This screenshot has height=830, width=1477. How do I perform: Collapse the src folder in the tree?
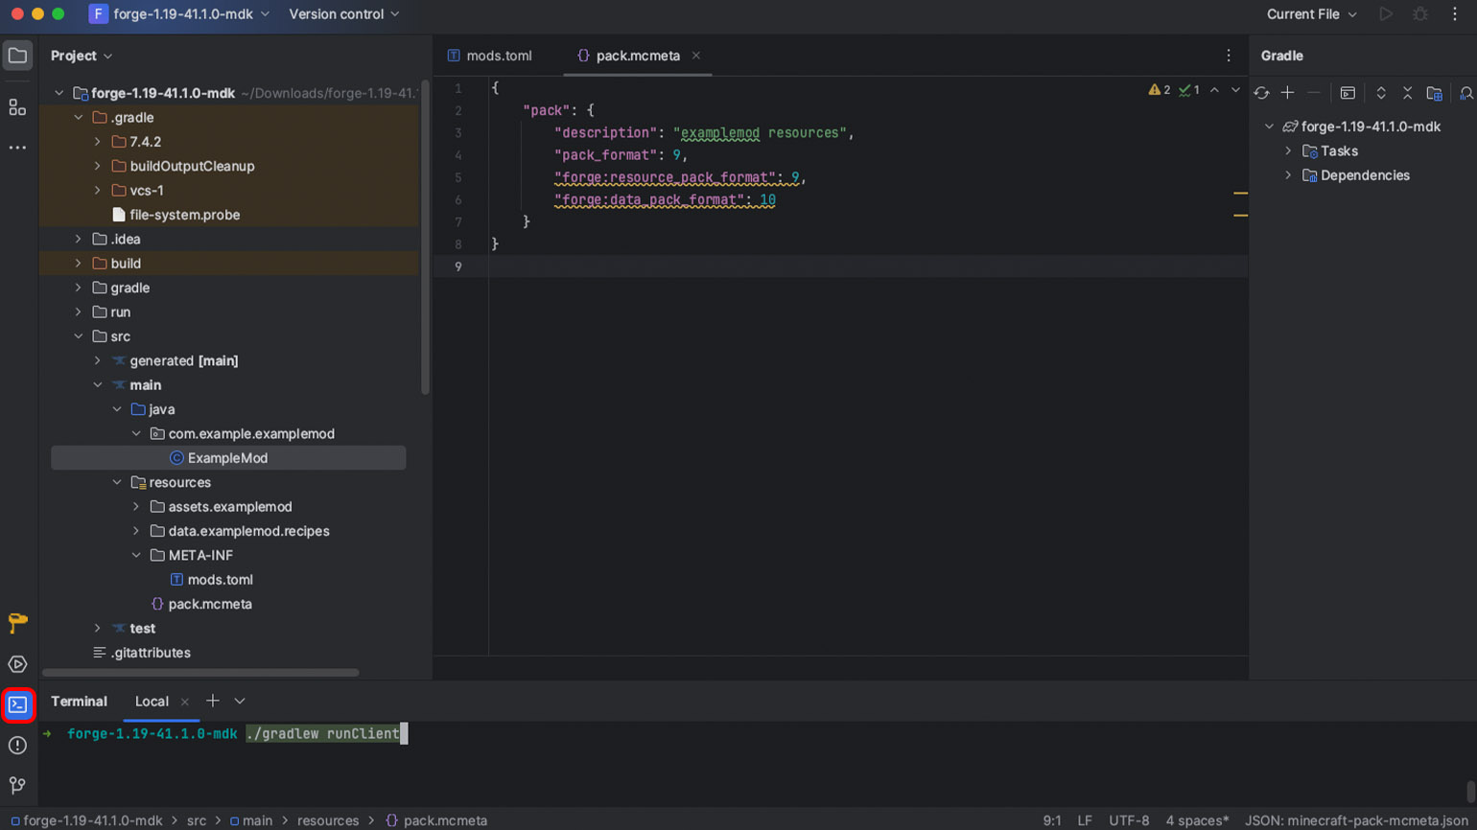click(79, 336)
